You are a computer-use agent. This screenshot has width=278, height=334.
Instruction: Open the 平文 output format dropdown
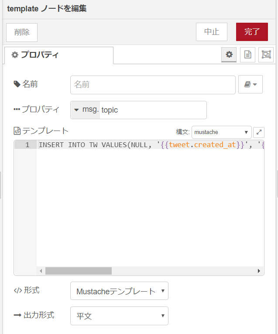click(119, 316)
